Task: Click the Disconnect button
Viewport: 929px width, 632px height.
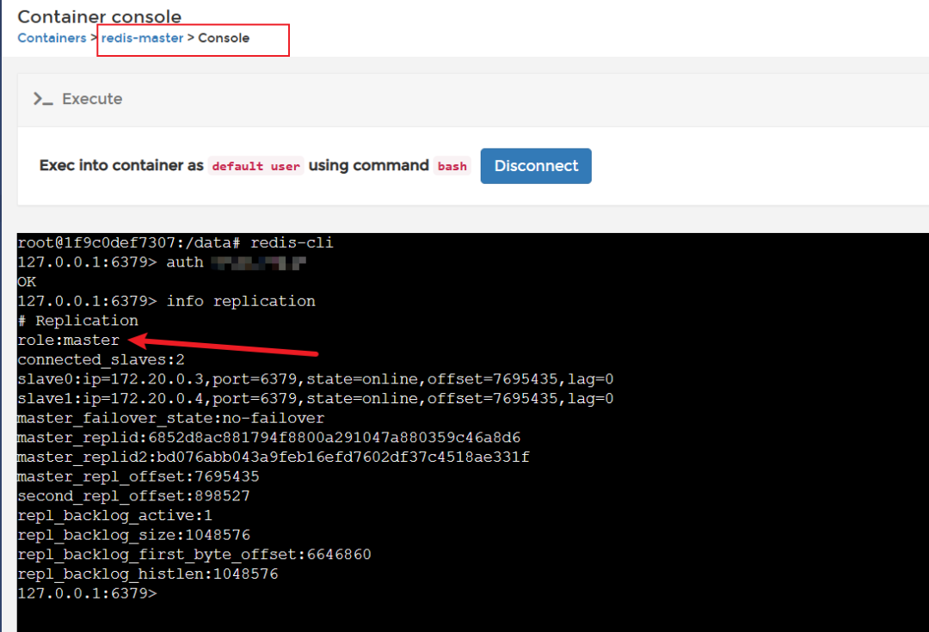Action: tap(536, 166)
